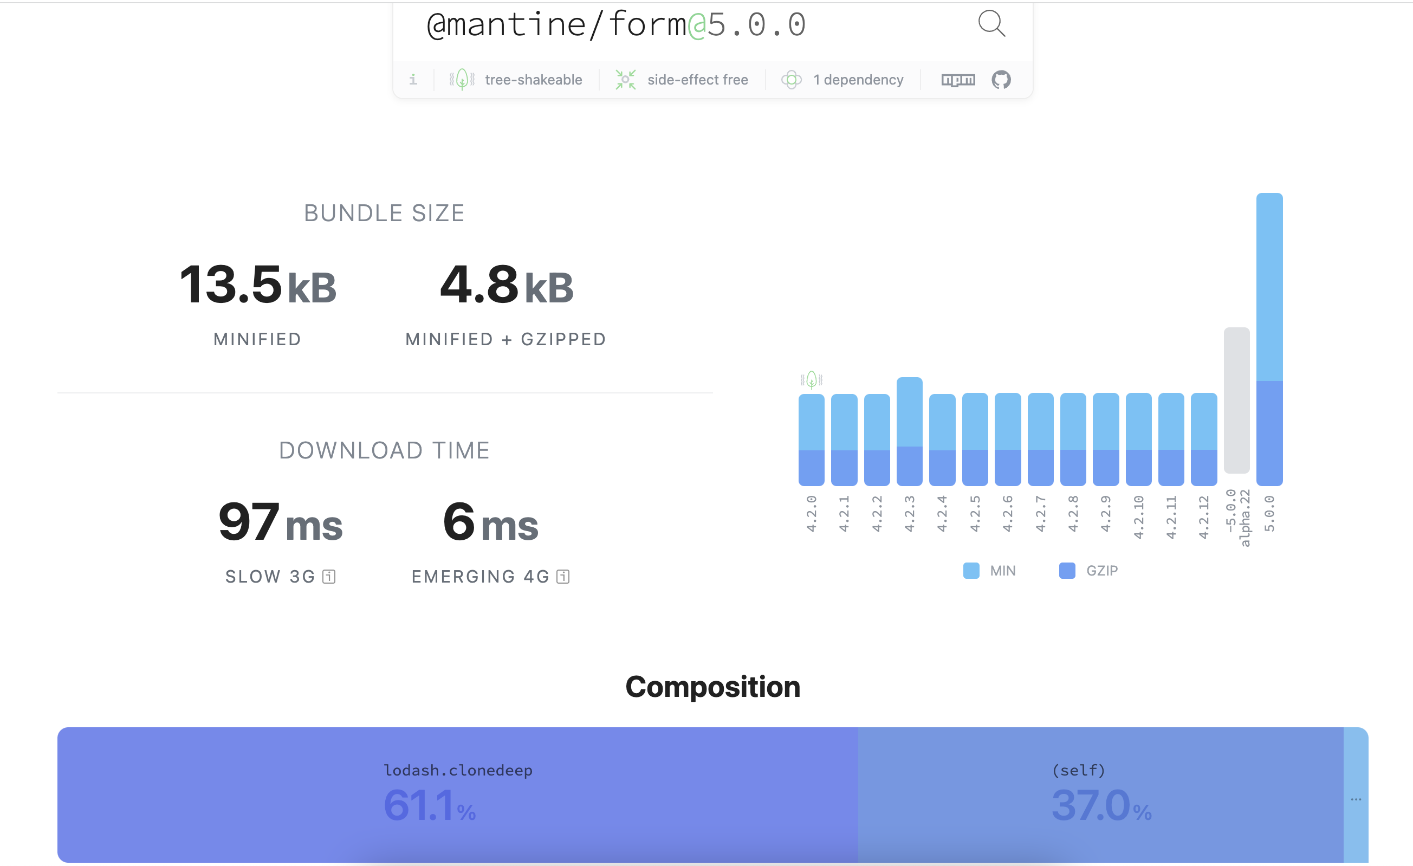Image resolution: width=1413 pixels, height=866 pixels.
Task: Click the tree-shakeable badge icon
Action: [x=462, y=79]
